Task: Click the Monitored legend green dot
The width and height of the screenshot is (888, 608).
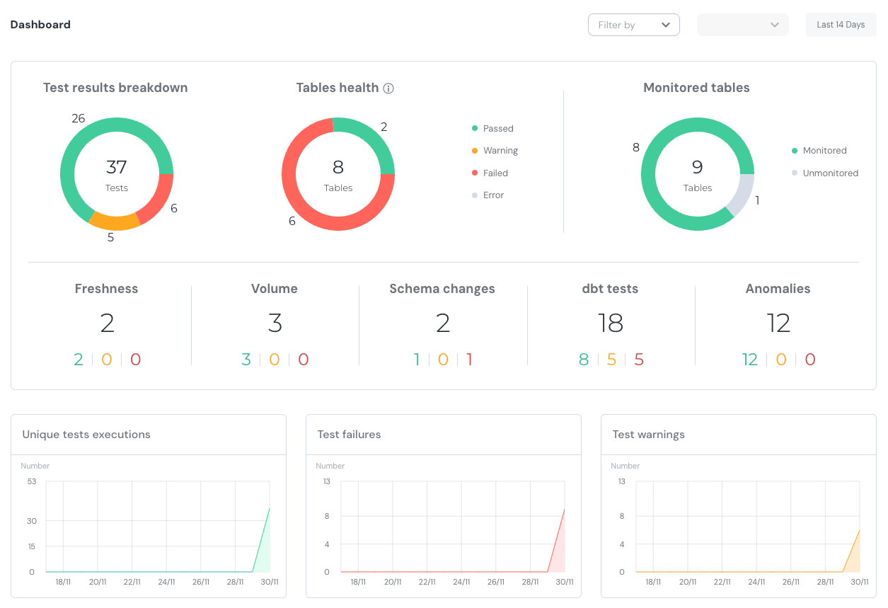Action: click(x=795, y=151)
